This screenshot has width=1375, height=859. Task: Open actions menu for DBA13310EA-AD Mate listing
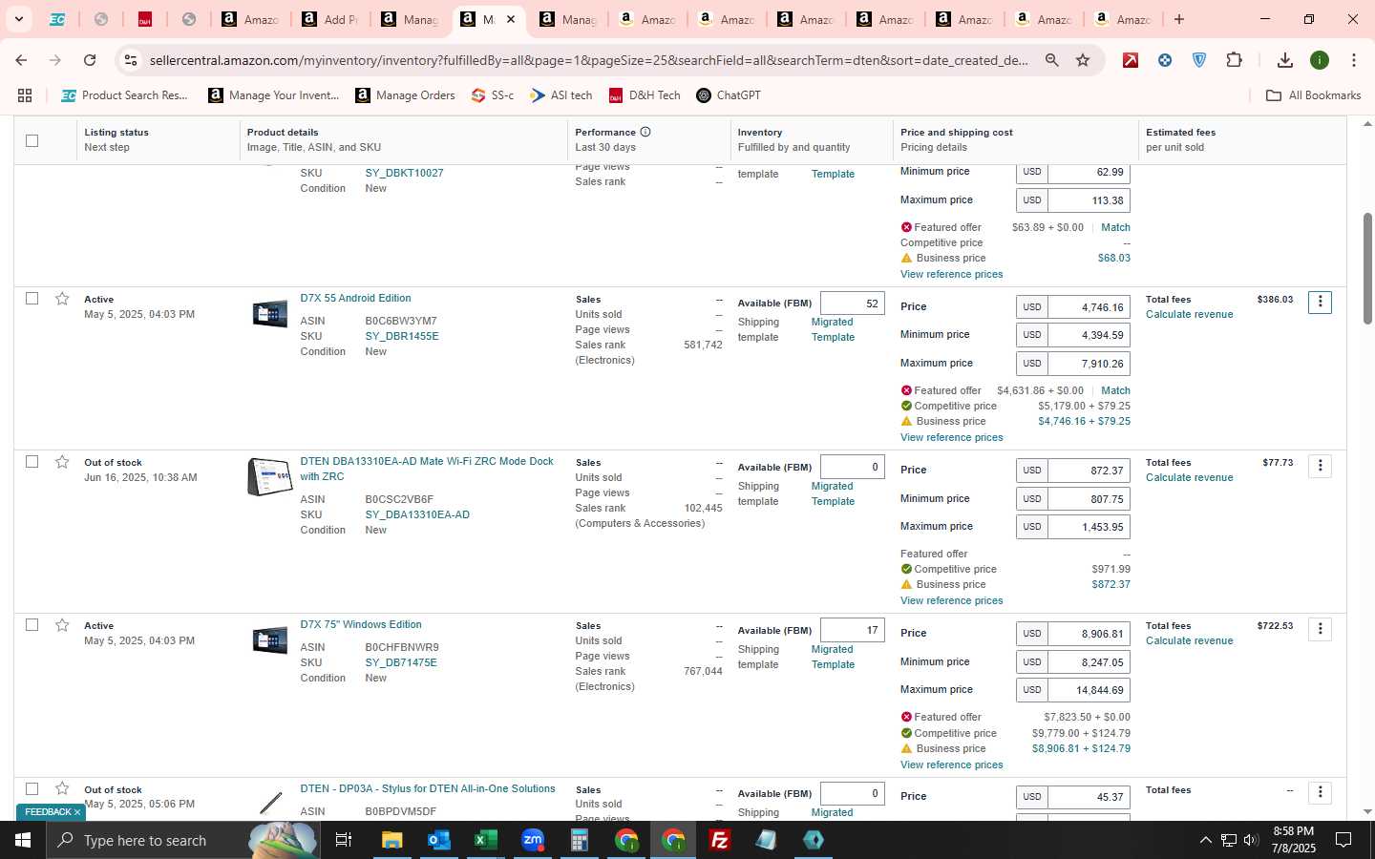click(x=1320, y=466)
